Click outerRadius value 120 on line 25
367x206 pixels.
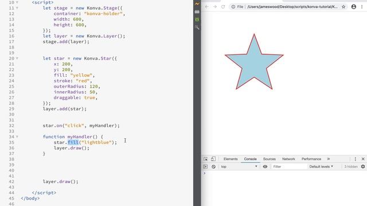[x=93, y=86]
